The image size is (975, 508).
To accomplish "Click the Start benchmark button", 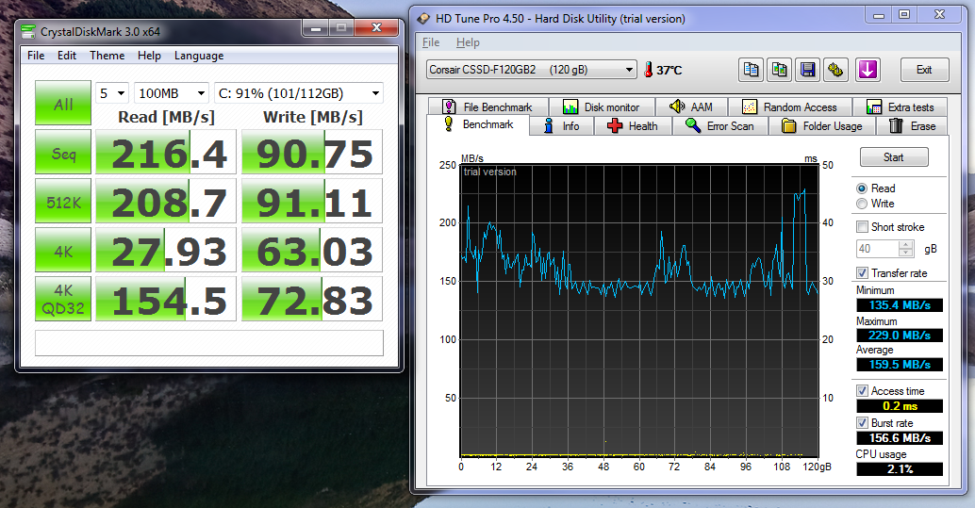I will pos(894,157).
